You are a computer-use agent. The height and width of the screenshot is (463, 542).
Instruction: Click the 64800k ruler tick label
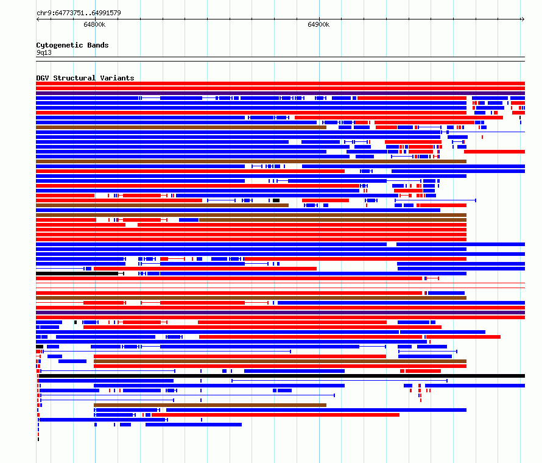click(x=94, y=24)
